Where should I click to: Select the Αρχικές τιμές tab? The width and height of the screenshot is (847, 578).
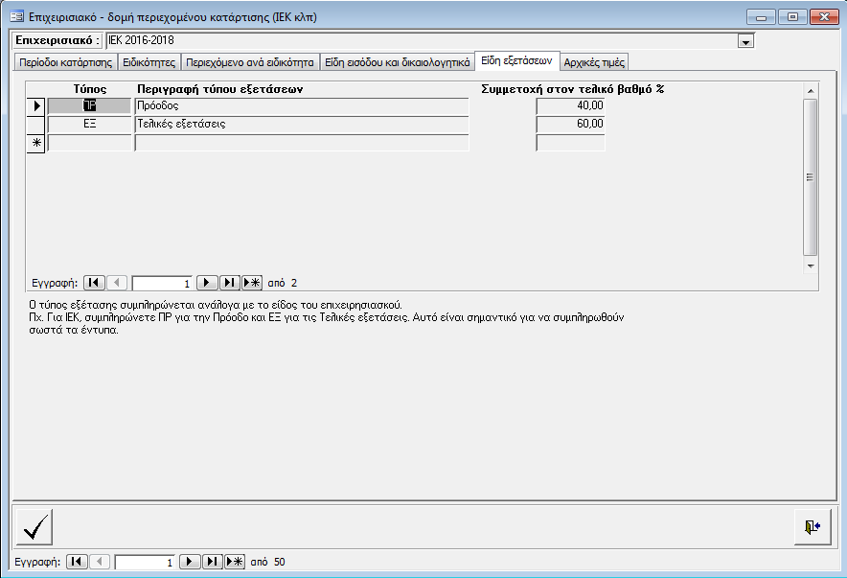tap(594, 62)
